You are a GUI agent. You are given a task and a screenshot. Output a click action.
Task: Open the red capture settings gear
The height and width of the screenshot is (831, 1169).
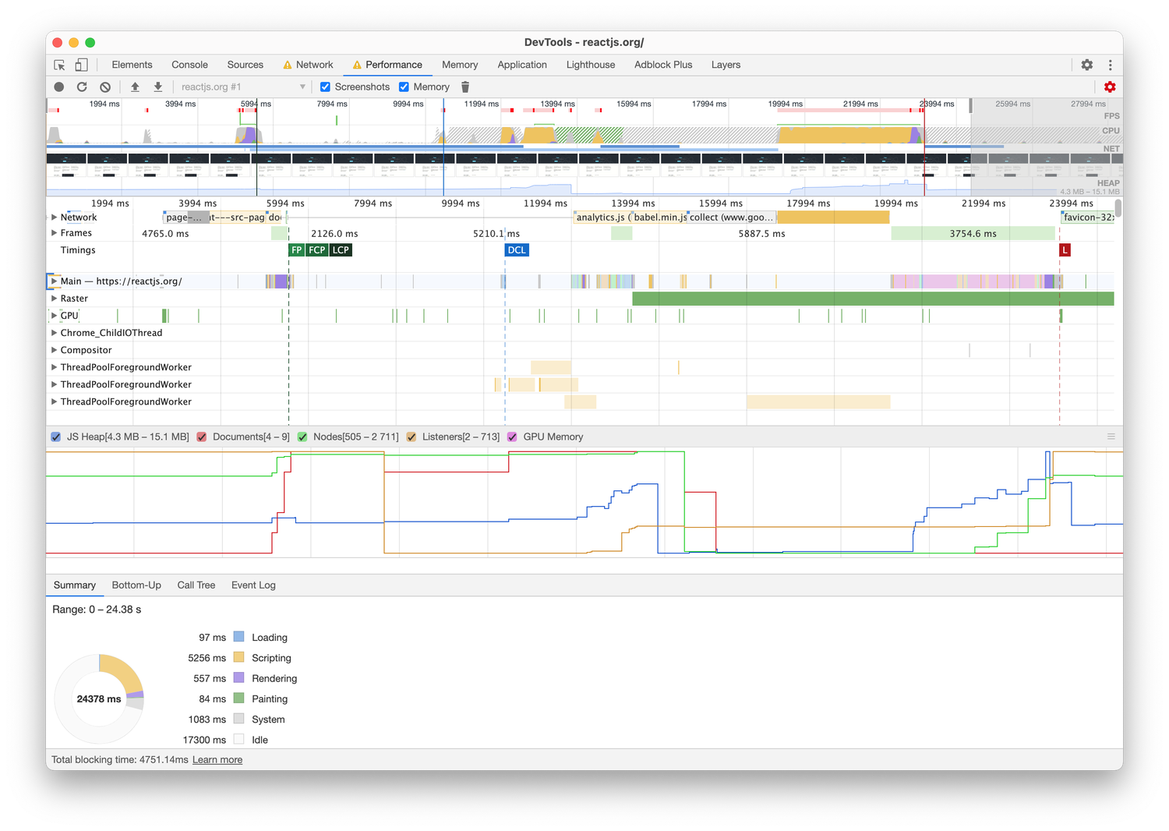(x=1110, y=87)
